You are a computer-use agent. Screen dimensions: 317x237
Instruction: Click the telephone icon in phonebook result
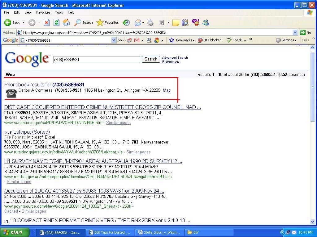click(x=11, y=93)
